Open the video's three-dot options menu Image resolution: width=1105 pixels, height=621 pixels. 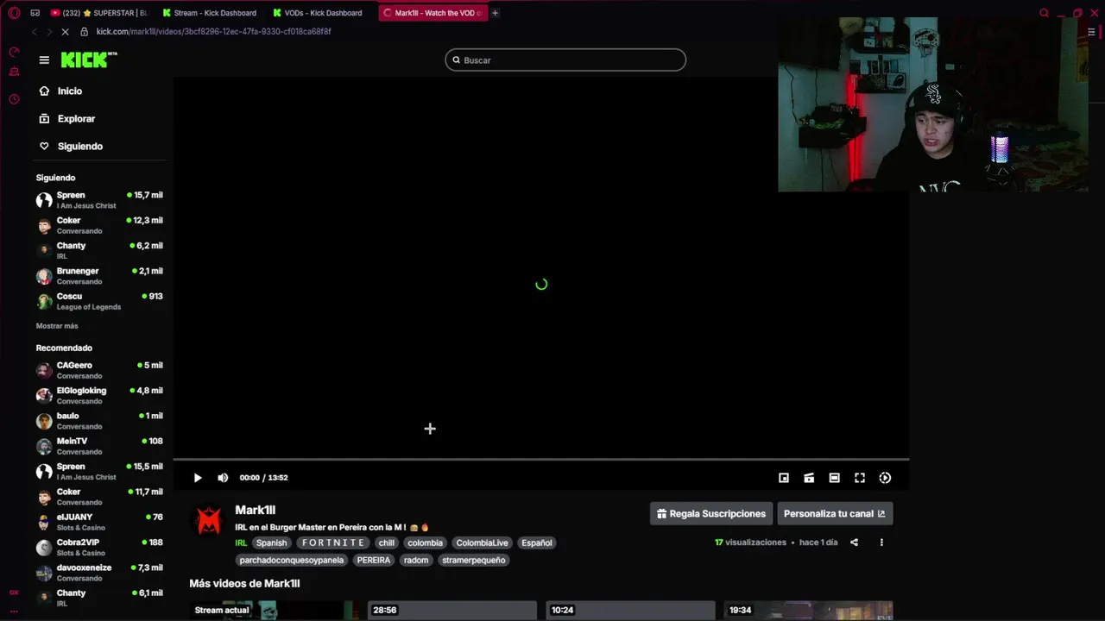[881, 543]
